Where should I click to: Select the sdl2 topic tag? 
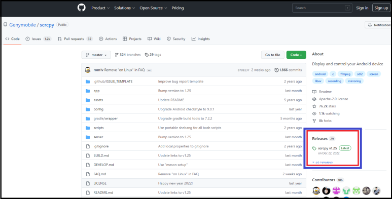coord(360,74)
